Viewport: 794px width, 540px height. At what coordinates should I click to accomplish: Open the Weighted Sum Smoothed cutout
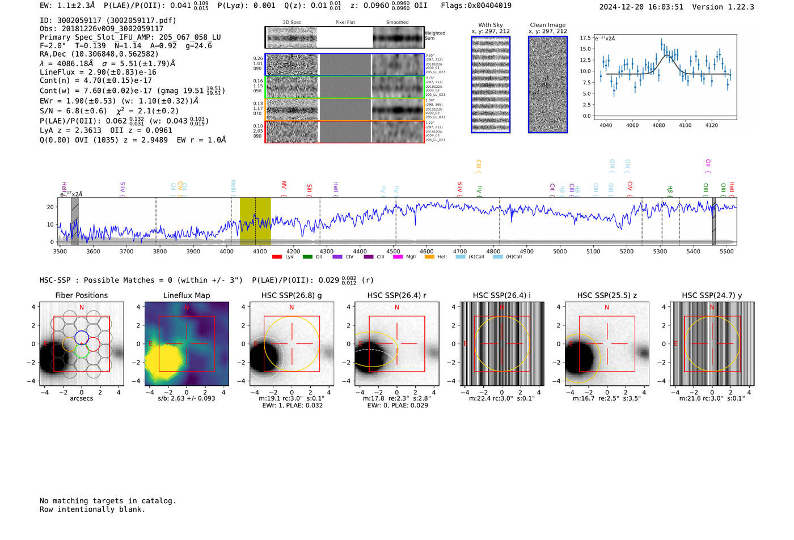398,37
